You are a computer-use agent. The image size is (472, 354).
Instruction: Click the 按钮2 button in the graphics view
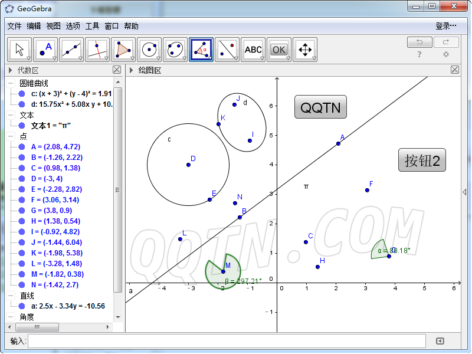422,160
